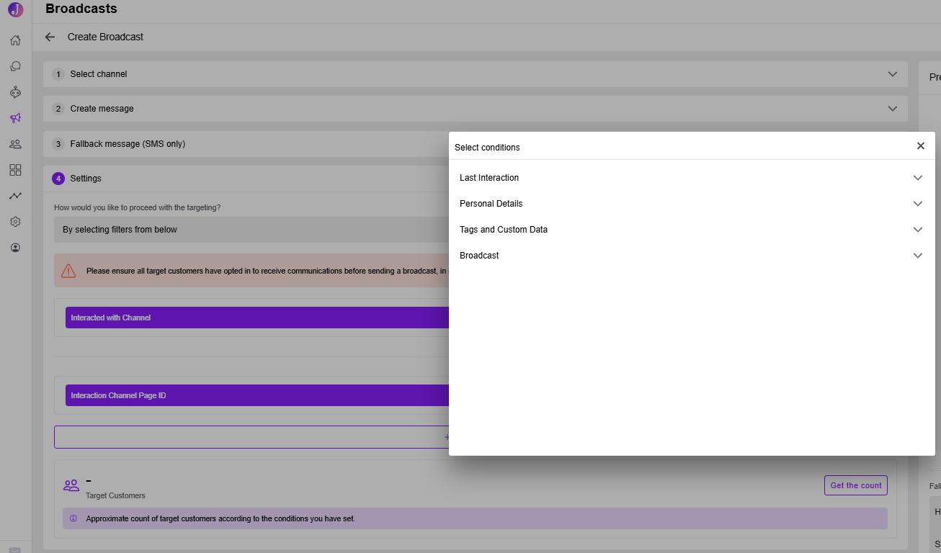This screenshot has height=553, width=941.
Task: Select the Interaction Channel Page ID filter
Action: (x=257, y=395)
